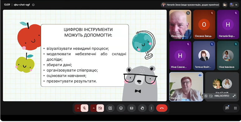Open the activities grid icon
241x122 pixels.
tap(235, 108)
